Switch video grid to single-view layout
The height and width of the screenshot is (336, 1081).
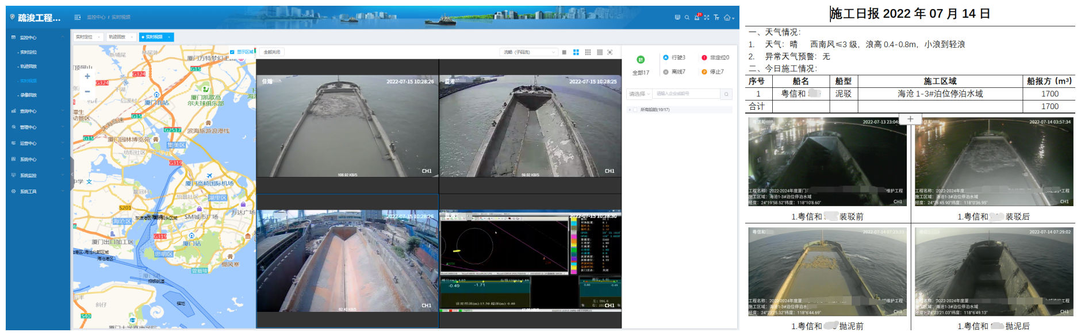pos(564,52)
